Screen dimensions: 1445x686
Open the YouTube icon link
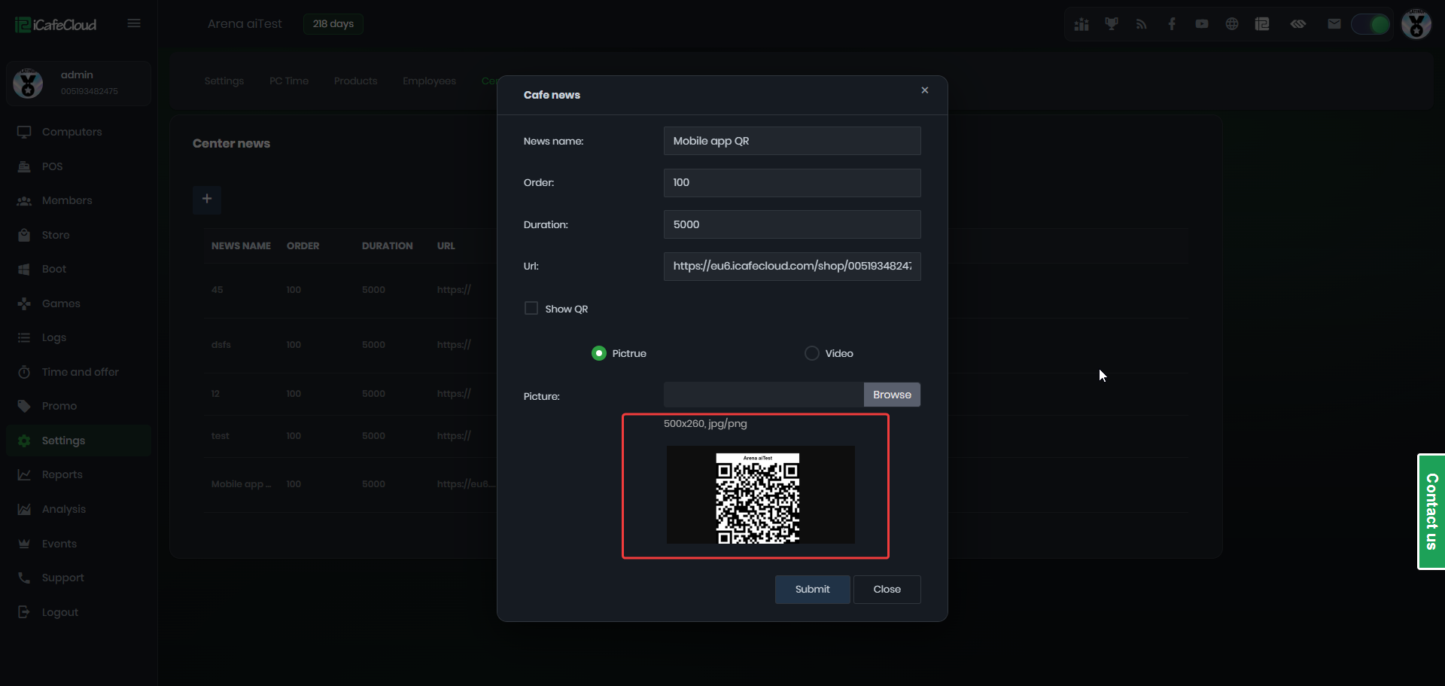coord(1202,24)
